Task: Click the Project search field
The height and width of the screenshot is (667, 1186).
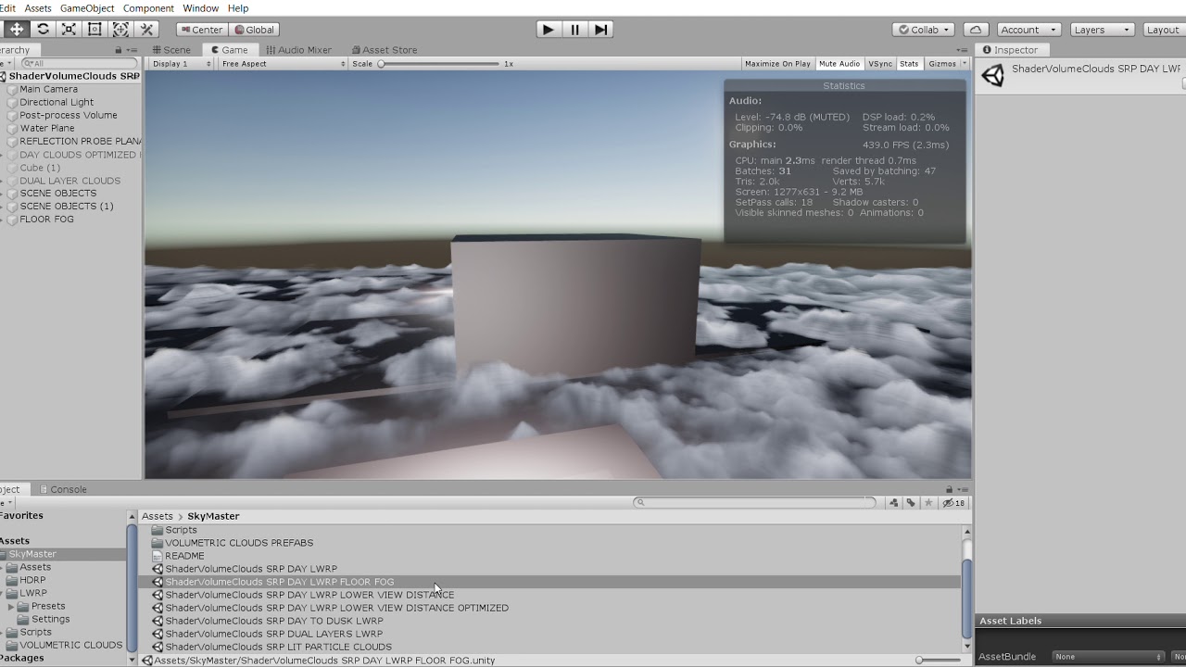Action: click(x=754, y=502)
